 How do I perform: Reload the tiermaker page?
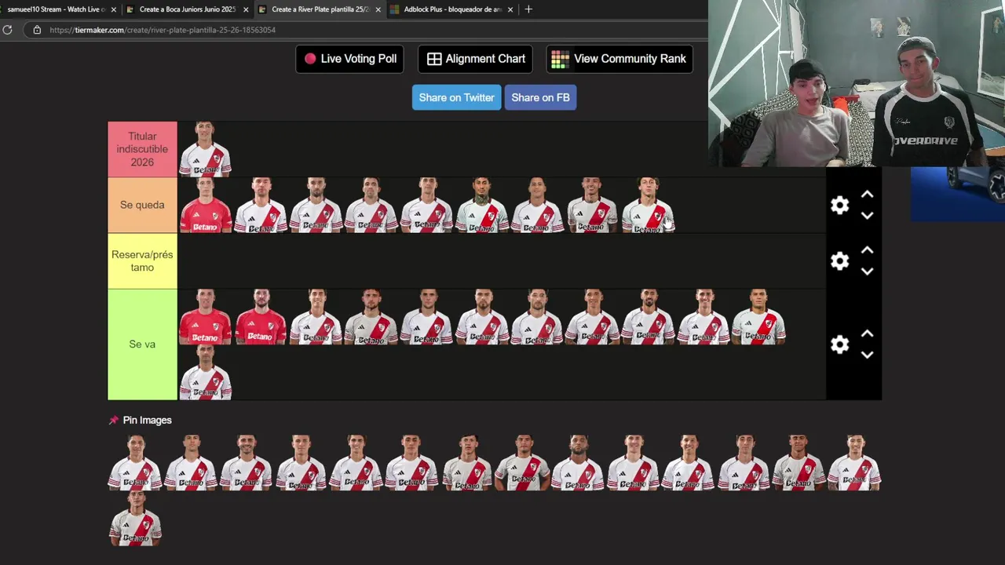7,30
